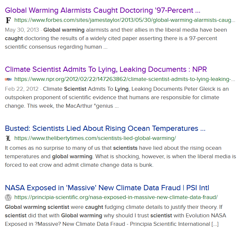Click the Forbes result snippet text

click(x=116, y=39)
